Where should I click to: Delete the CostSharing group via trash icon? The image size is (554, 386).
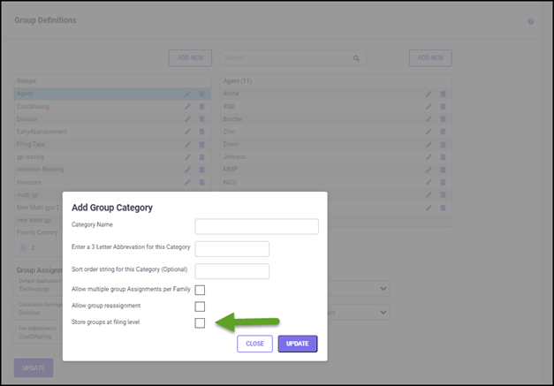click(x=201, y=107)
